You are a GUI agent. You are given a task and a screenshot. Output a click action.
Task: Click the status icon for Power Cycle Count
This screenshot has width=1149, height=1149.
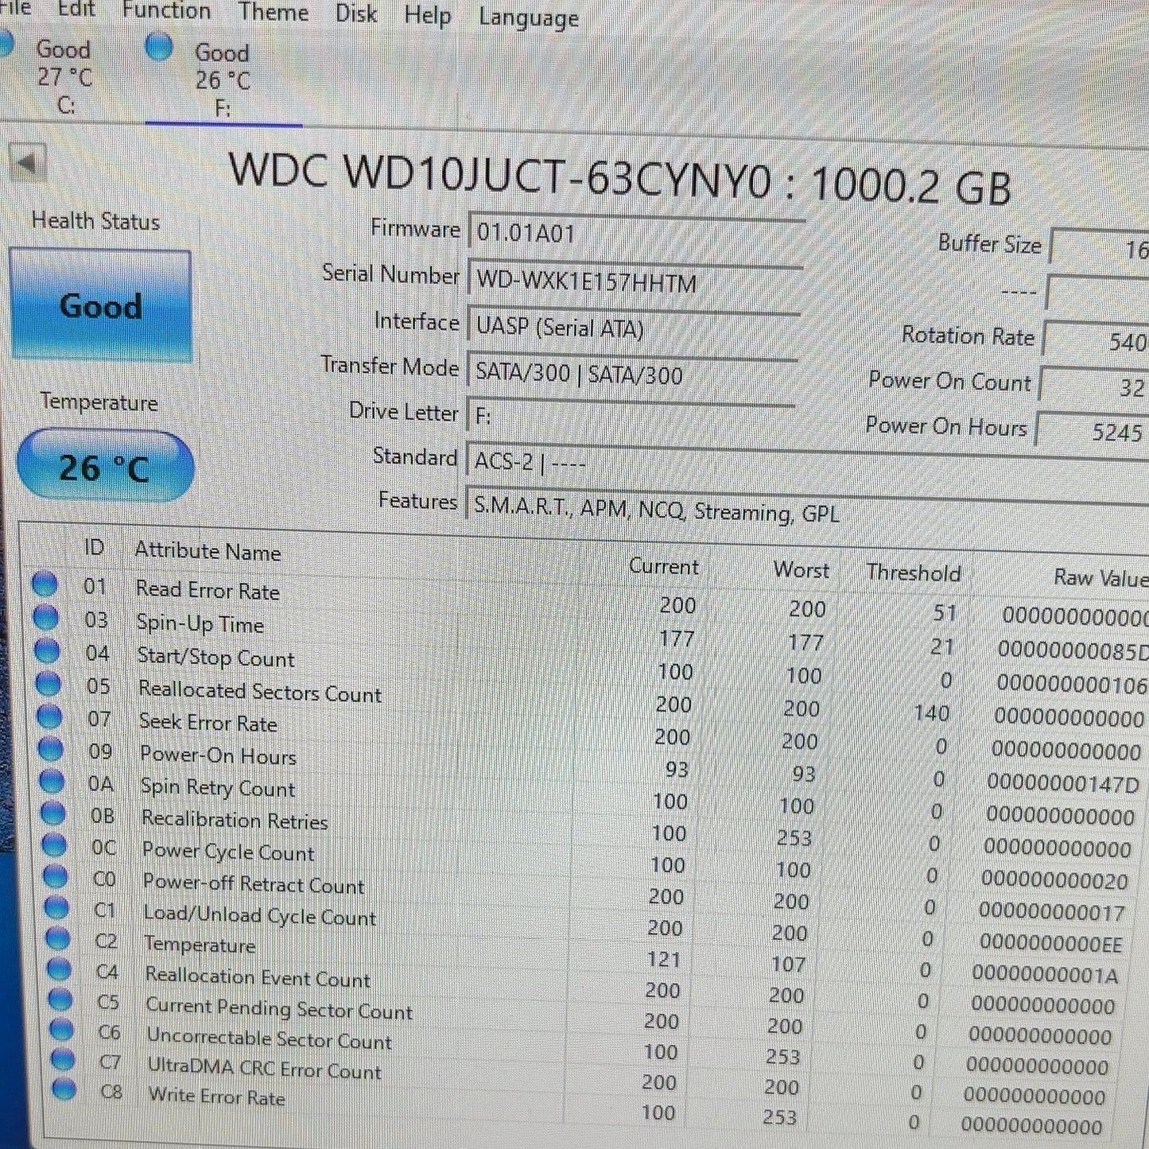[54, 844]
